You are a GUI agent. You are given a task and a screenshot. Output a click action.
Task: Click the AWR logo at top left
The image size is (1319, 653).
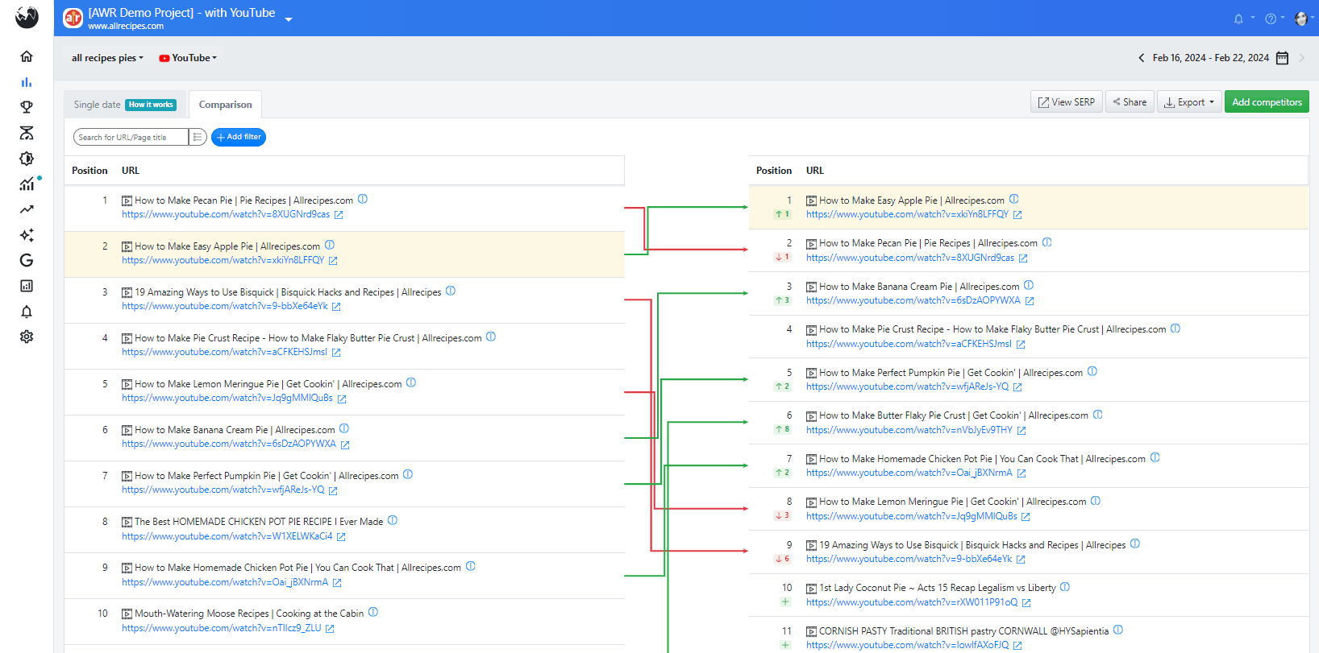click(x=27, y=16)
